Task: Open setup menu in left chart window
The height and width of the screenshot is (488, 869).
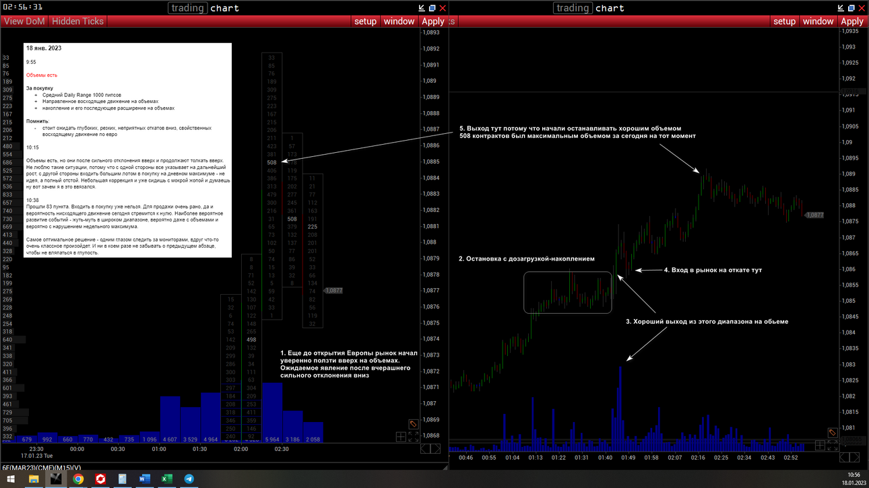Action: (x=366, y=22)
